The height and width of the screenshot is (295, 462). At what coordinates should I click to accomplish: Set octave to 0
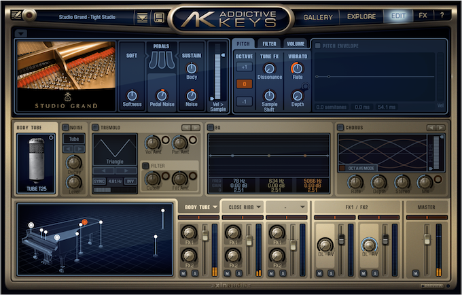click(x=245, y=84)
